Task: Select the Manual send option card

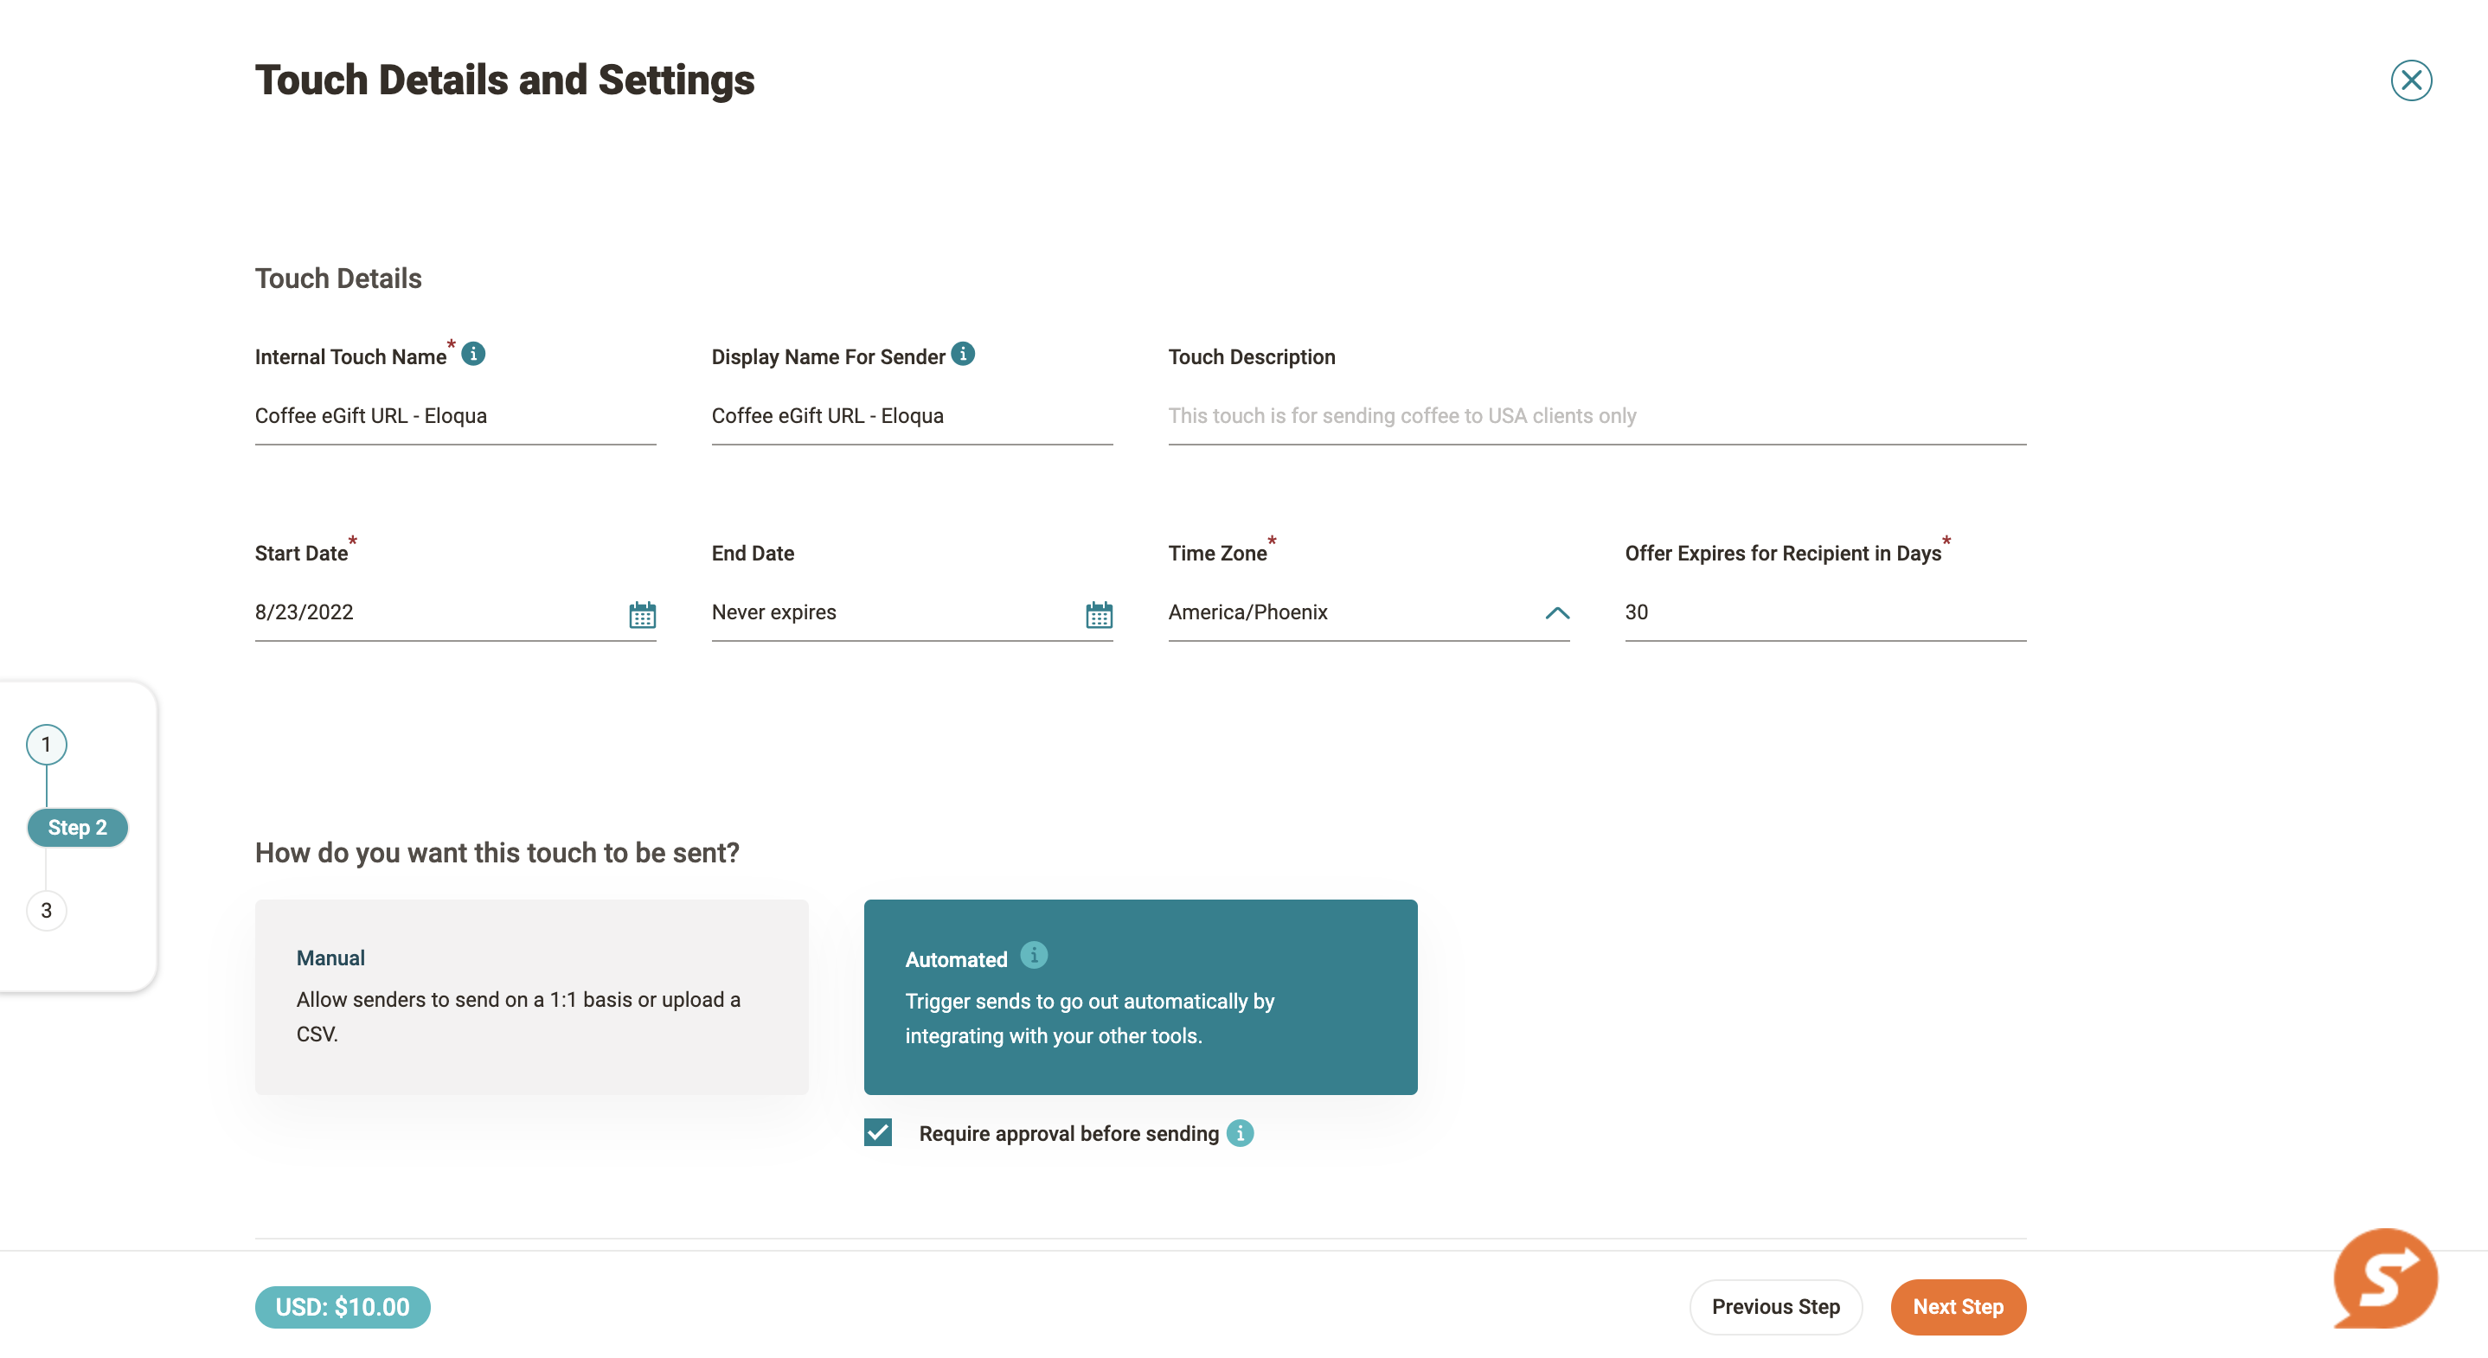Action: (x=531, y=996)
